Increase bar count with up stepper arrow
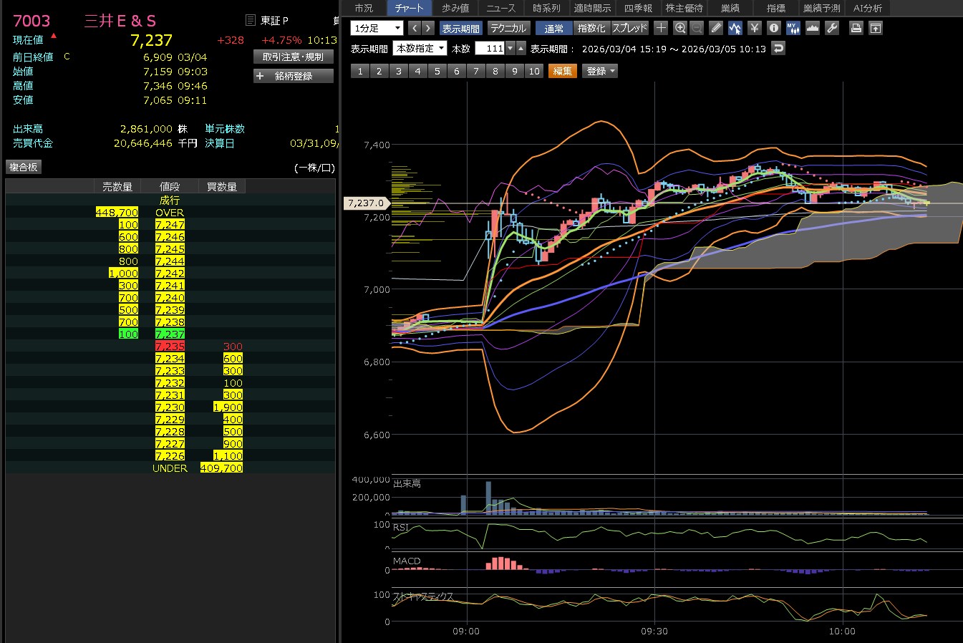This screenshot has height=643, width=963. pos(521,48)
